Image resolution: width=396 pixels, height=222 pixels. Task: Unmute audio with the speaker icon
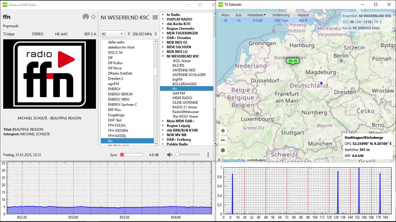[170, 155]
